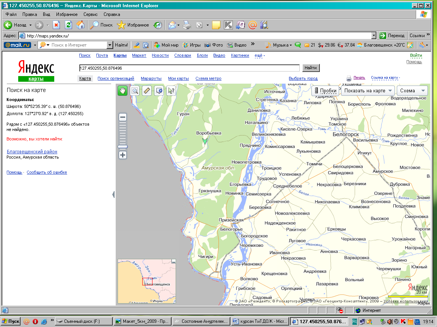The image size is (437, 327).
Task: Click the Refresh toolbar icon
Action: [x=68, y=25]
